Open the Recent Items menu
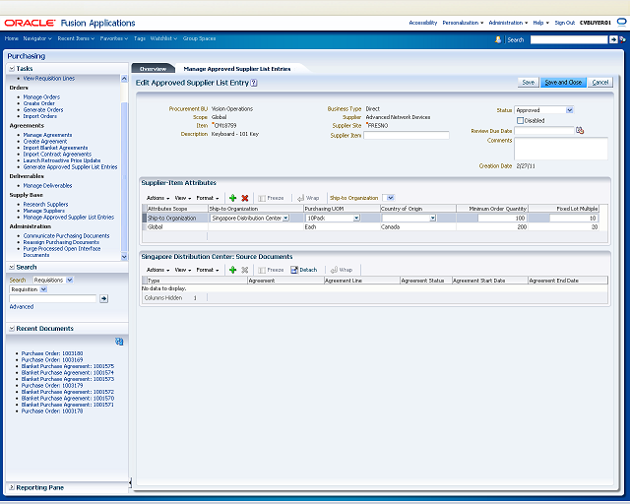Viewport: 630px width, 504px height. pos(76,38)
